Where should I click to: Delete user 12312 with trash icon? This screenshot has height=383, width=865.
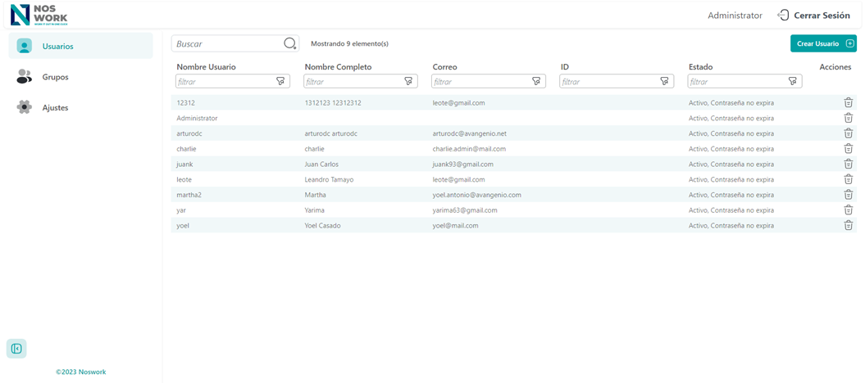[x=849, y=102]
